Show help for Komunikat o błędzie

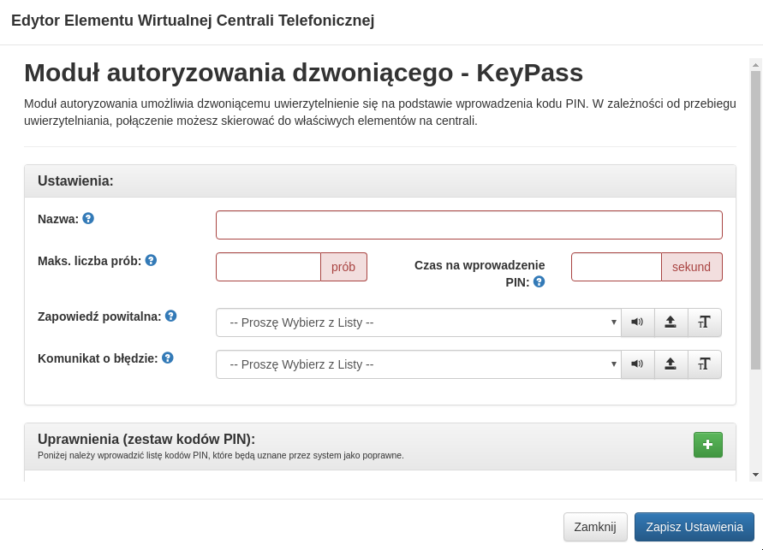pyautogui.click(x=168, y=358)
